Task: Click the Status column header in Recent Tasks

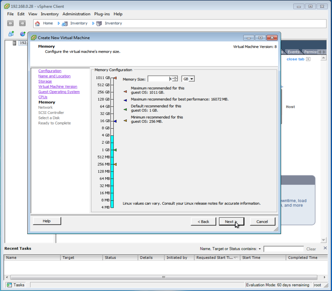Action: point(120,258)
